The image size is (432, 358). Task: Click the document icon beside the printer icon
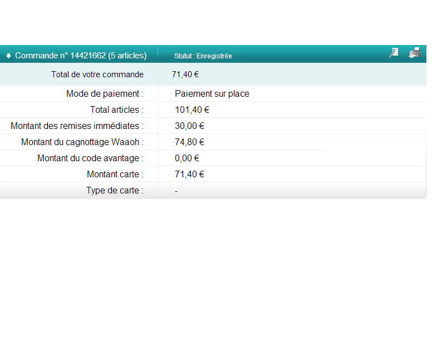coord(394,53)
